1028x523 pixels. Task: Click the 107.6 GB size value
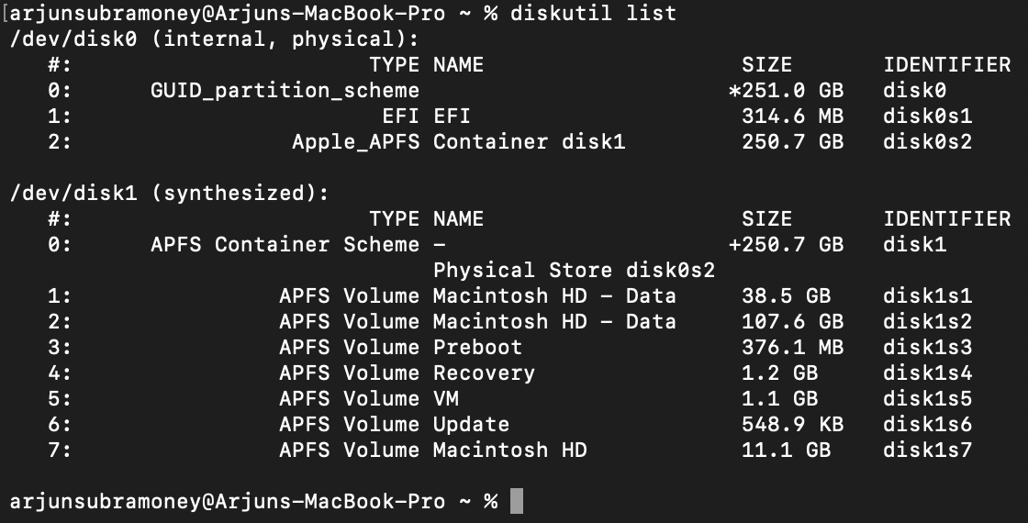tap(792, 322)
